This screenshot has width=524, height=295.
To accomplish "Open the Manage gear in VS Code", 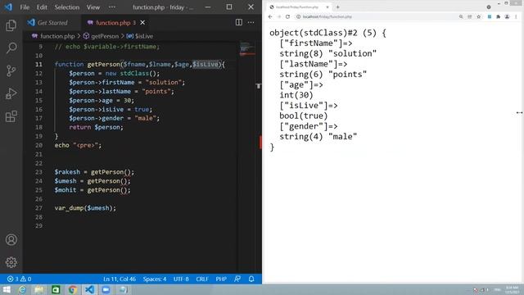I will click(11, 262).
